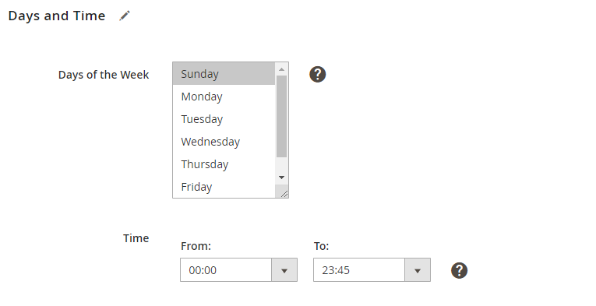Click the scrollbar track below the thumb
Image resolution: width=596 pixels, height=306 pixels.
(281, 164)
